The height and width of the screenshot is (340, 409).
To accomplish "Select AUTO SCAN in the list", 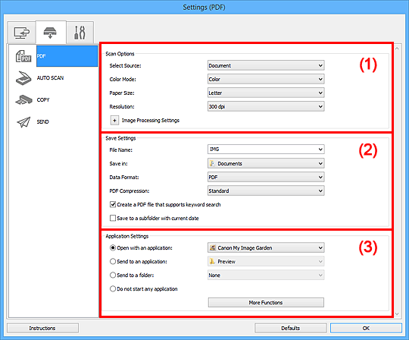I will coord(50,78).
